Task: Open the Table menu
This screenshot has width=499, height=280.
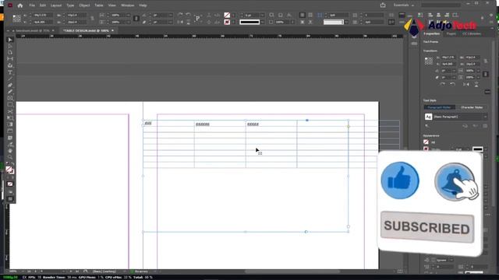Action: point(99,5)
